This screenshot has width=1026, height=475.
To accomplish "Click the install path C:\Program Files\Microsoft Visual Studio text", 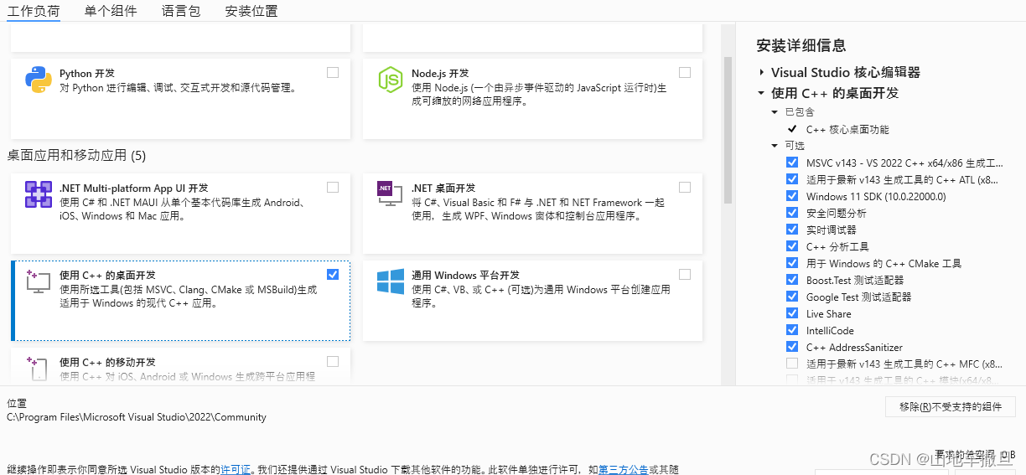I will click(137, 417).
